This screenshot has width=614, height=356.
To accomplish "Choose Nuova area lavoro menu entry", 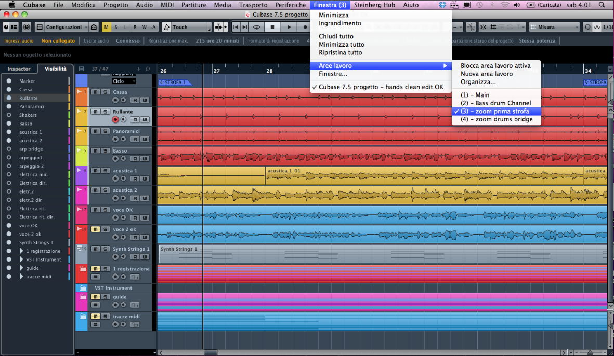I will click(x=486, y=74).
